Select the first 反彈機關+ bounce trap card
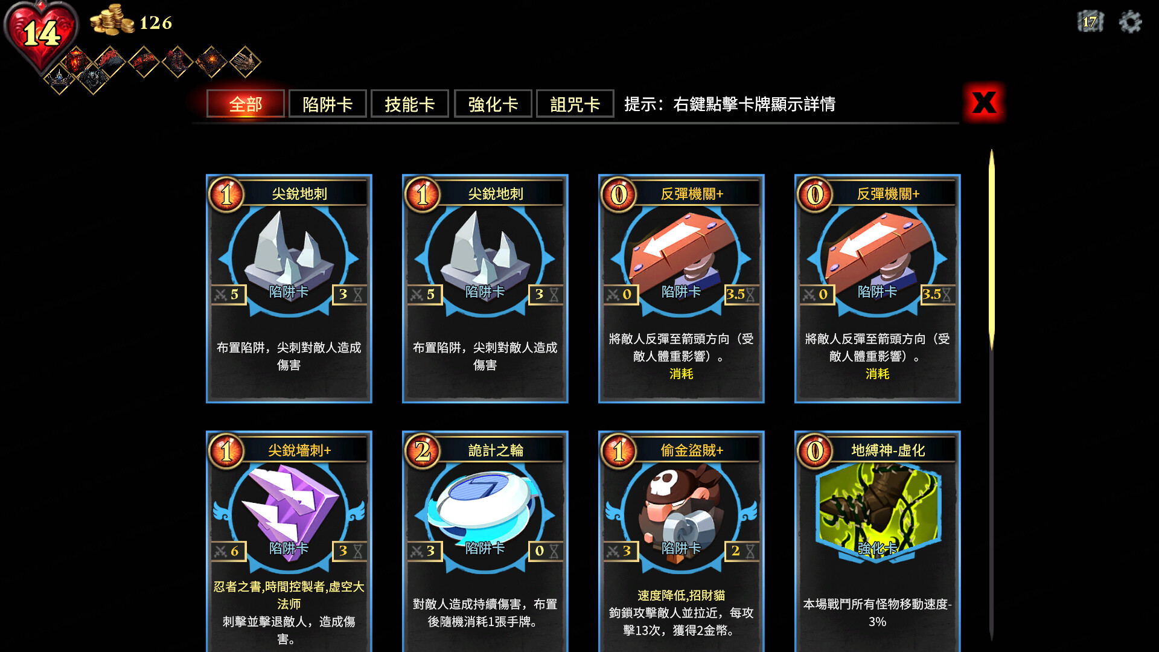This screenshot has width=1159, height=652. coord(682,289)
